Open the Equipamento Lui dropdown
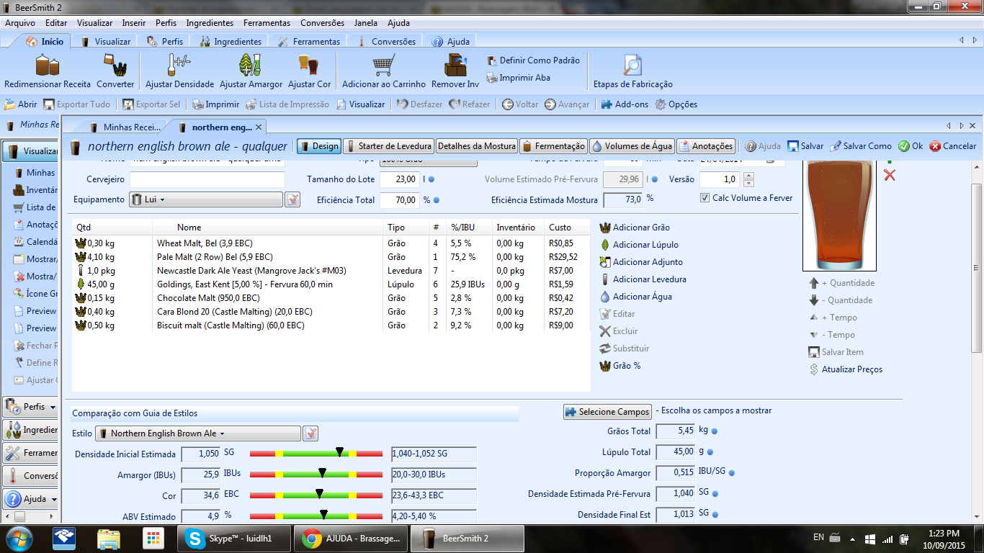The width and height of the screenshot is (984, 553). click(x=206, y=199)
